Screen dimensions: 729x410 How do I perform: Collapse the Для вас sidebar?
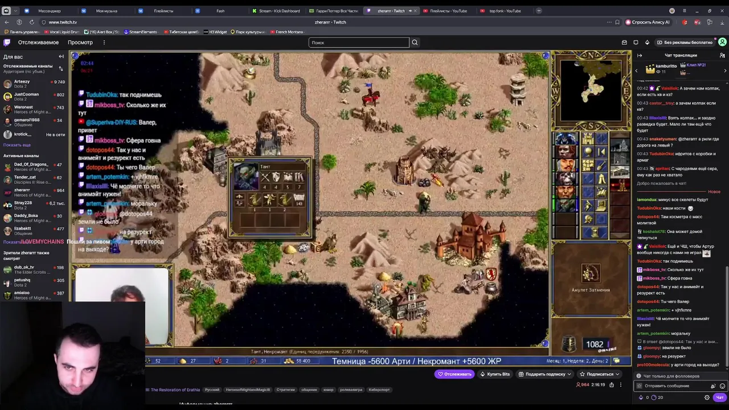(61, 56)
